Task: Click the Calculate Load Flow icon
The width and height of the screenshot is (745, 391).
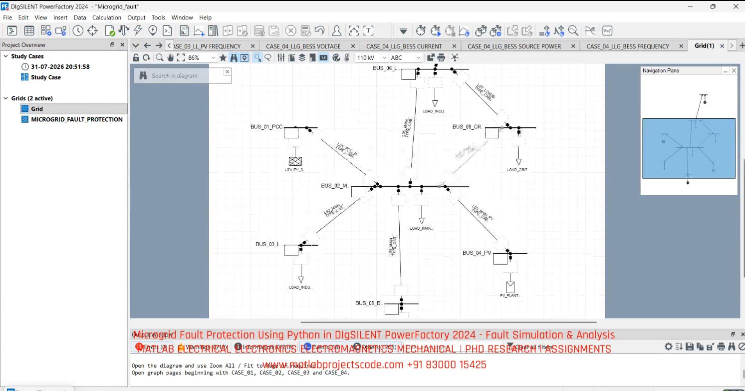Action: coord(123,30)
